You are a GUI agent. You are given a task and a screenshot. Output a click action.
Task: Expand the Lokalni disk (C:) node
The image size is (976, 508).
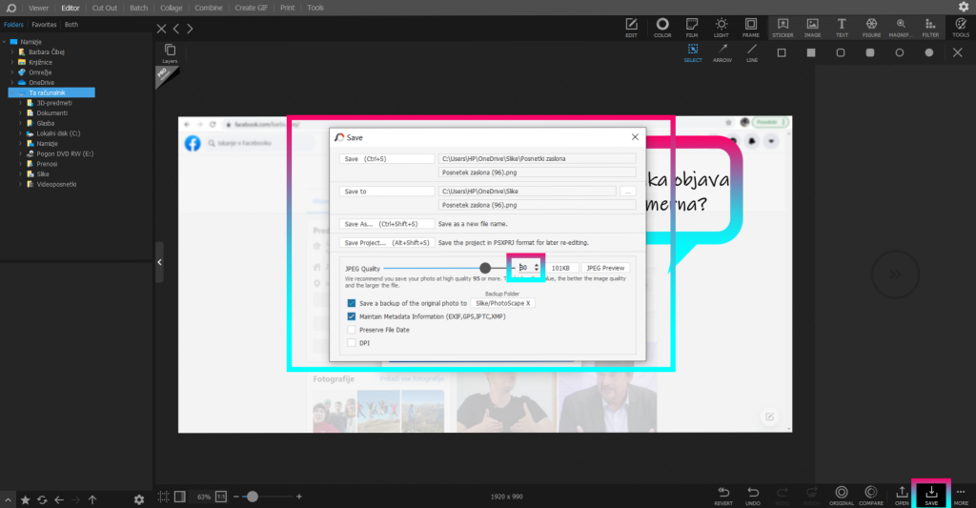click(21, 133)
